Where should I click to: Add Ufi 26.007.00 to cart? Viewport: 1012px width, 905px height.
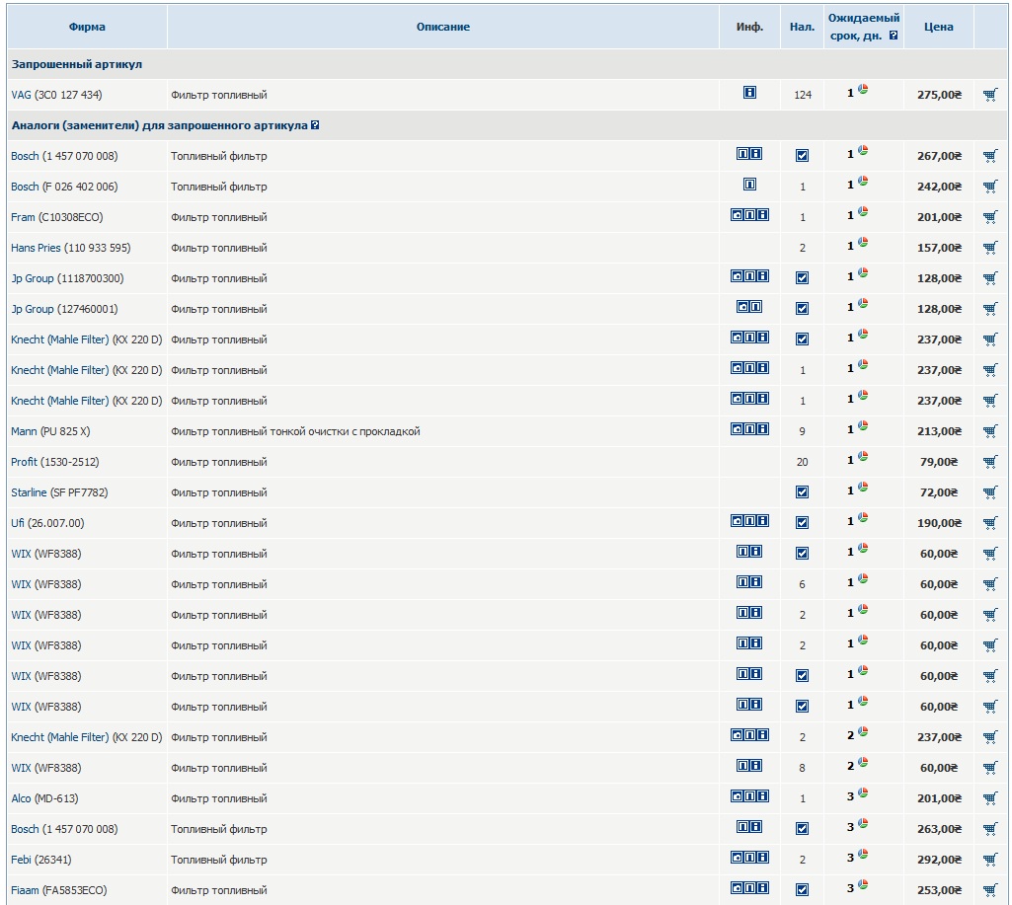[990, 523]
